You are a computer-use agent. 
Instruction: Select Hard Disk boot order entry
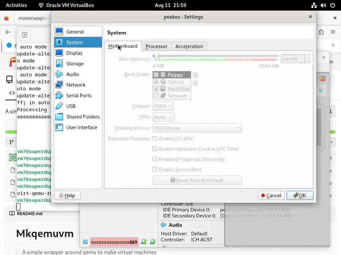[x=172, y=89]
